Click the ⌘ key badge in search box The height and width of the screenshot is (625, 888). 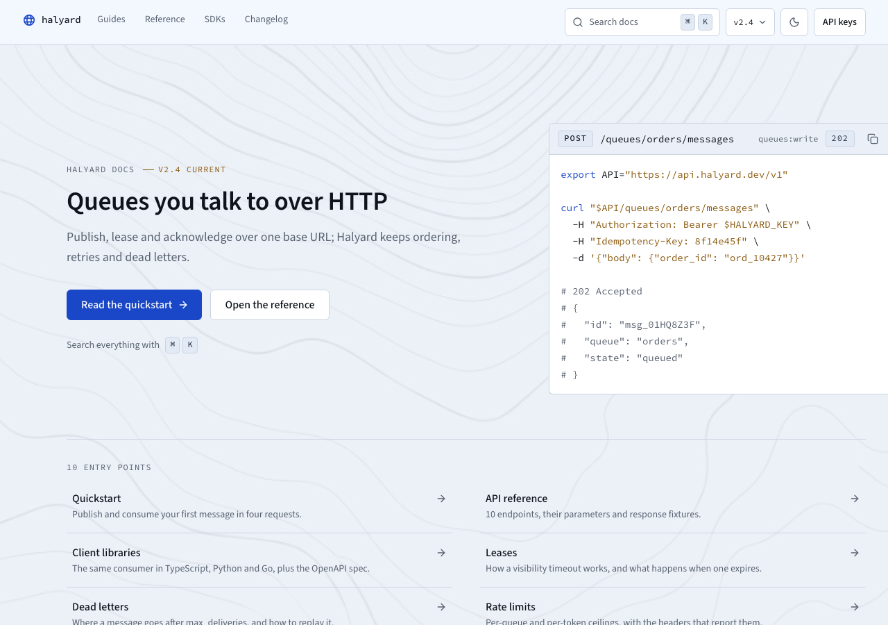(688, 22)
